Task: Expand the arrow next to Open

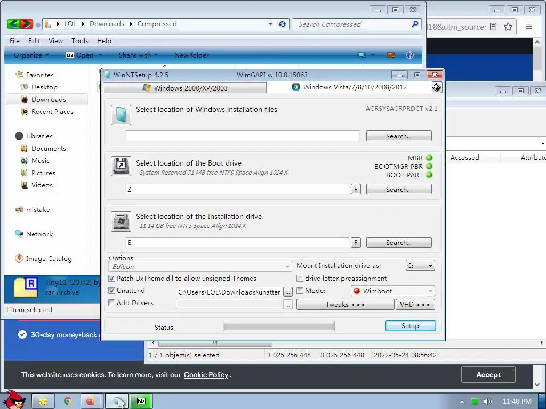Action: 100,55
